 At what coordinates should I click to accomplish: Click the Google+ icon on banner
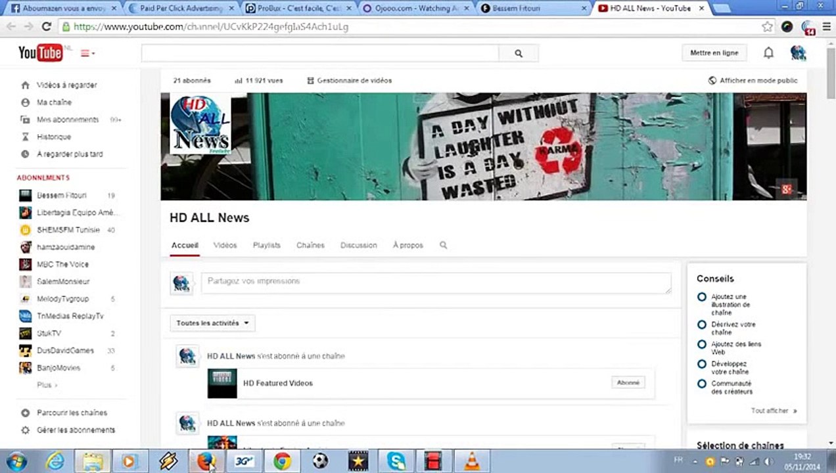click(x=786, y=189)
